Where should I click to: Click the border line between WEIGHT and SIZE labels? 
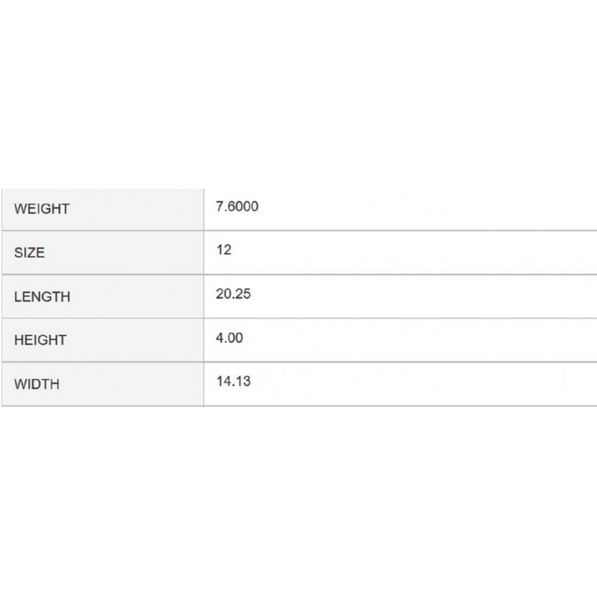click(102, 231)
